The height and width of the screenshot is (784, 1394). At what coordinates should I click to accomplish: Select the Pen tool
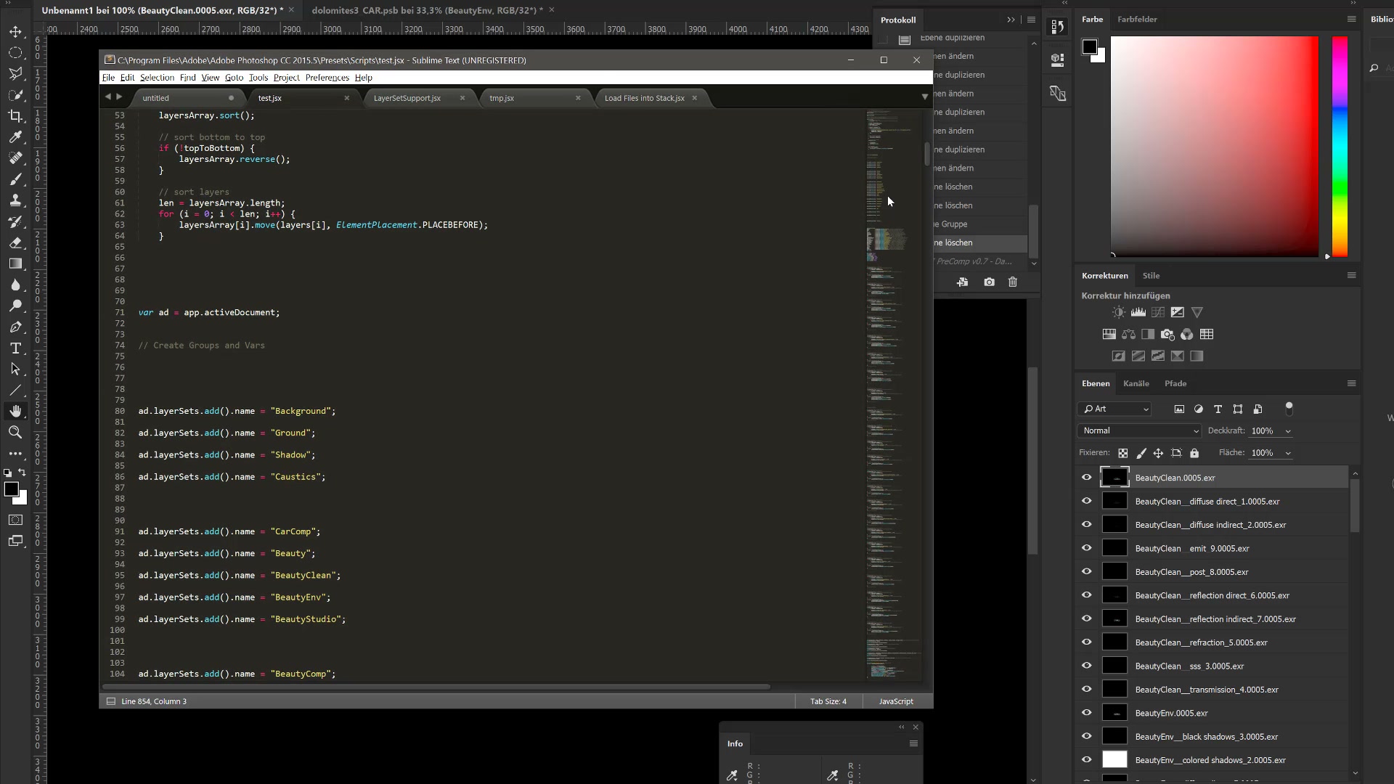[15, 327]
